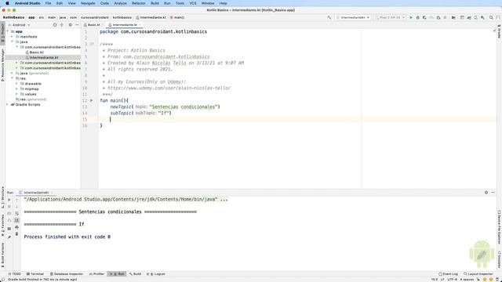
Task: Click Collapse All icon in Project panel
Action: click(62, 25)
